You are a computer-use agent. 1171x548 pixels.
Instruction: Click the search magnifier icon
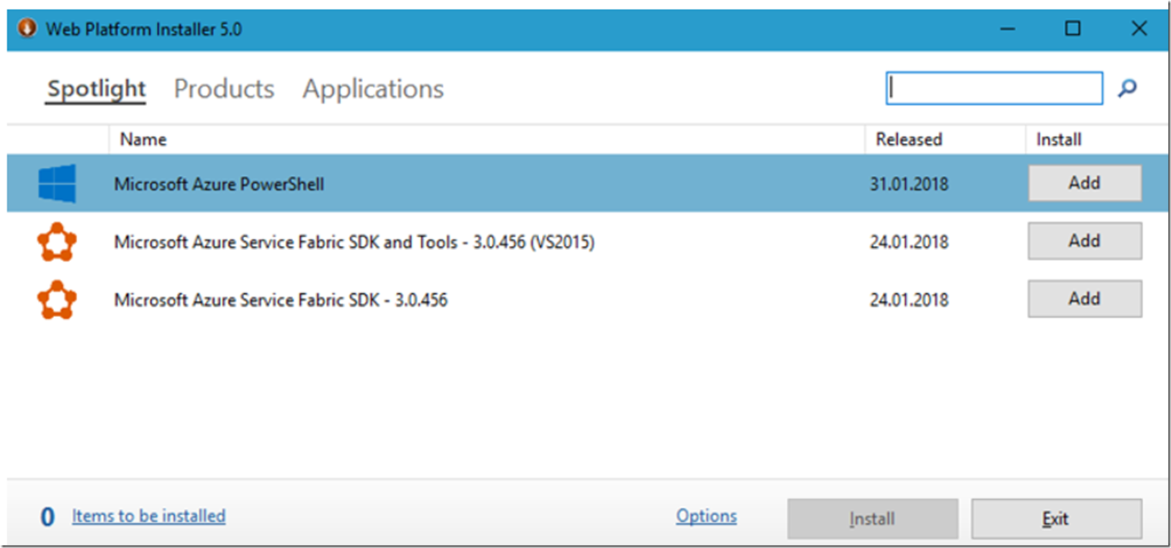[1127, 88]
